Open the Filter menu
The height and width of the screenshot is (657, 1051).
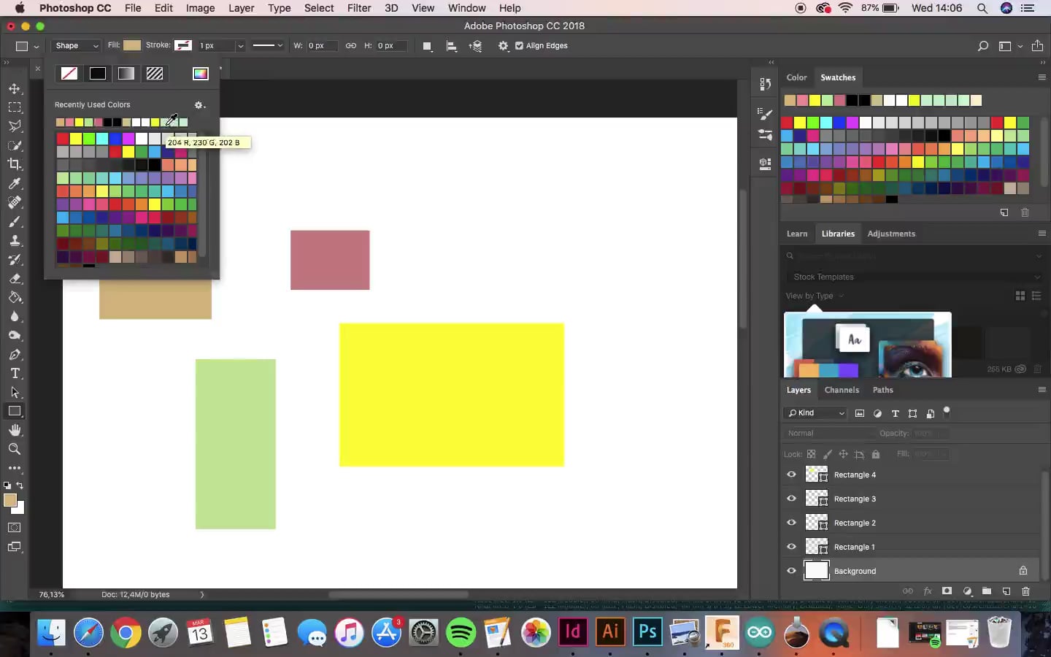click(x=359, y=8)
